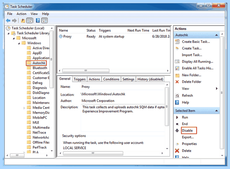Sort by the Status column header
Viewport: 230px width, 169px height.
(91, 31)
